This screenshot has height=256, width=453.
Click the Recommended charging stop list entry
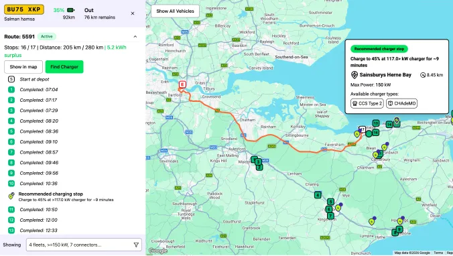[x=66, y=196]
